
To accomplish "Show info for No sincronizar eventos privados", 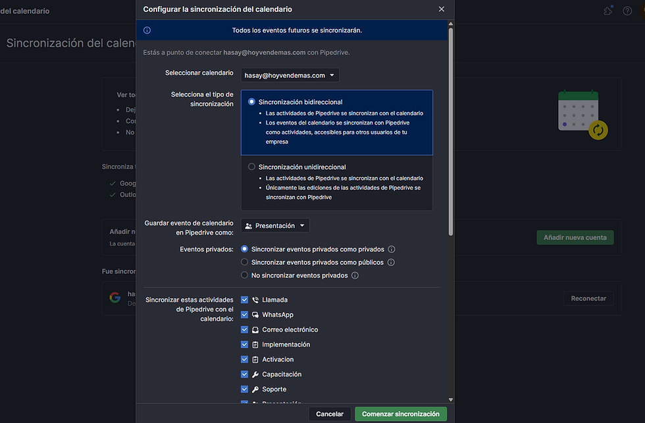I will (x=355, y=275).
